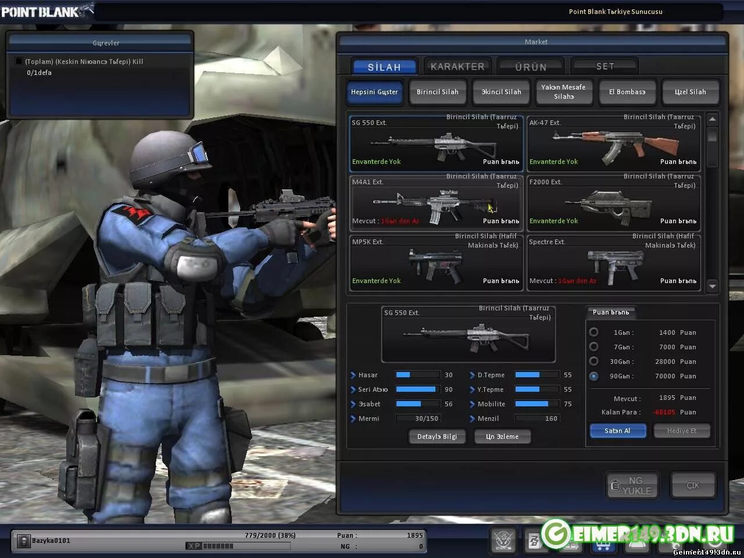
Task: Click the İsabet stat bar
Action: (417, 404)
